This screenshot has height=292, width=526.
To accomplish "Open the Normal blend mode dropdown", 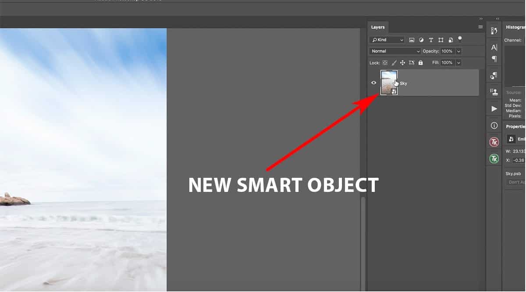I will click(x=394, y=51).
